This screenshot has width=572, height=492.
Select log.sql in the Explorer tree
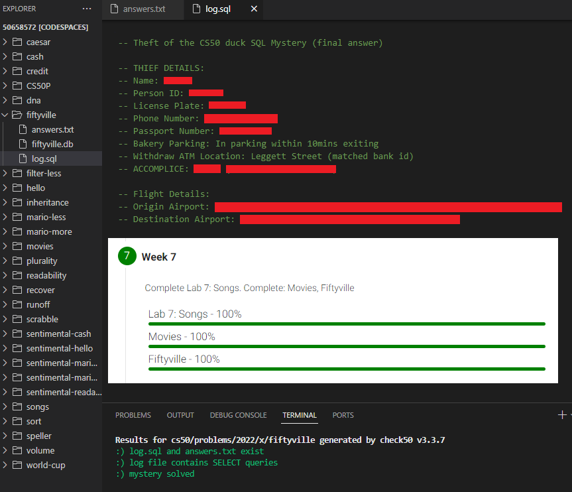(x=51, y=158)
